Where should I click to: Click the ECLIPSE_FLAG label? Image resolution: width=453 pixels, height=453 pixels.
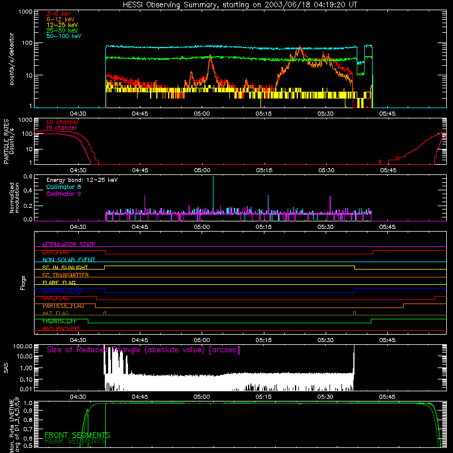click(x=62, y=290)
